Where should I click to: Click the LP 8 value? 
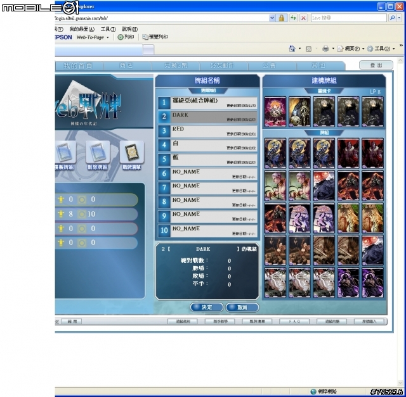coord(375,92)
